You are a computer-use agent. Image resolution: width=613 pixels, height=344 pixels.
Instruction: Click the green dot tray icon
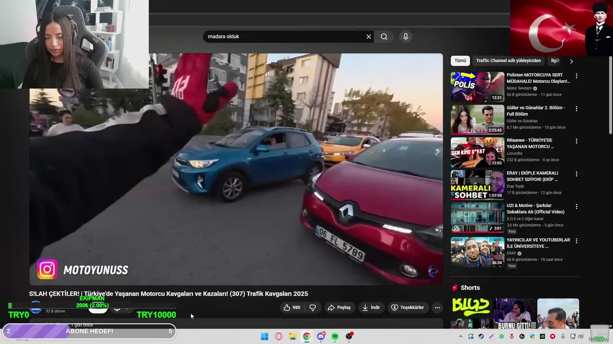pos(501,336)
